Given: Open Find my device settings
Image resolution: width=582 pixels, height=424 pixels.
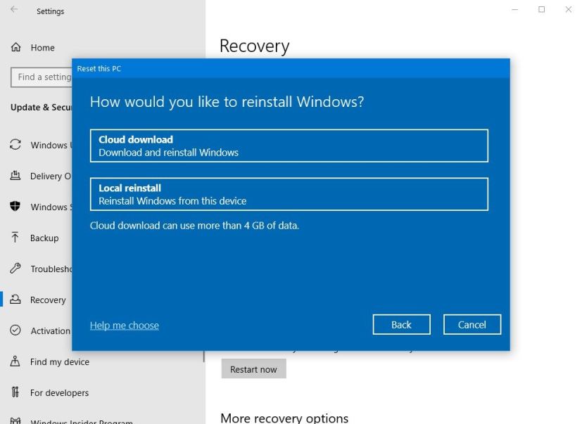Looking at the screenshot, I should pos(53,361).
